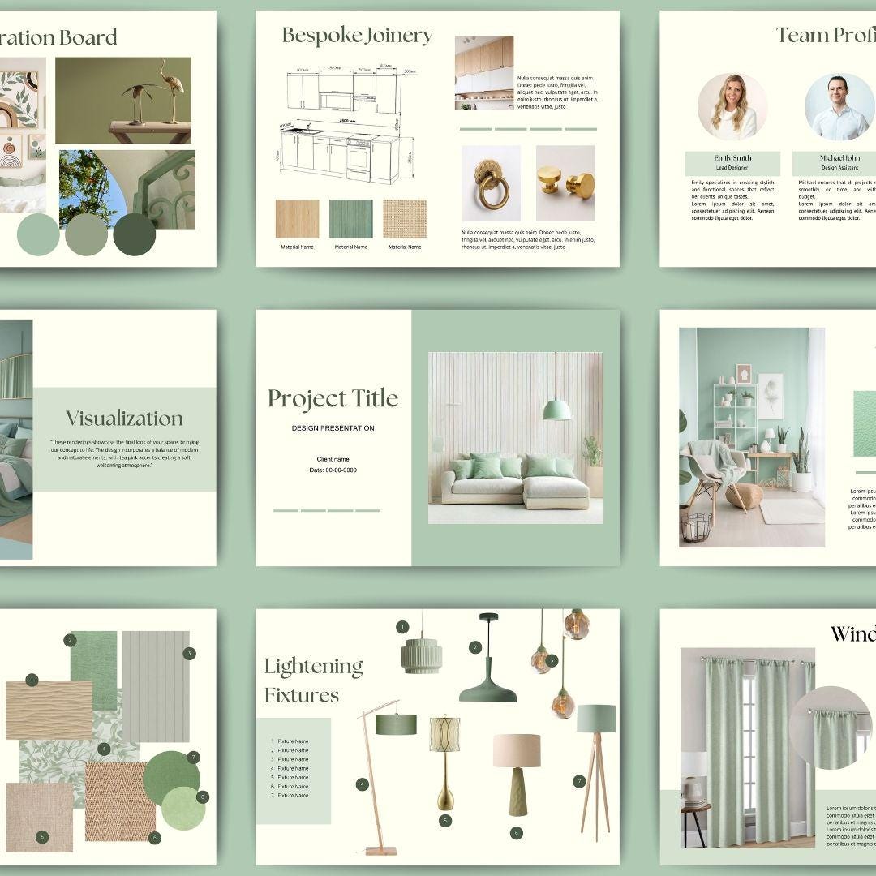Select the Fixture Name list entry number 3
This screenshot has width=876, height=876.
292,759
